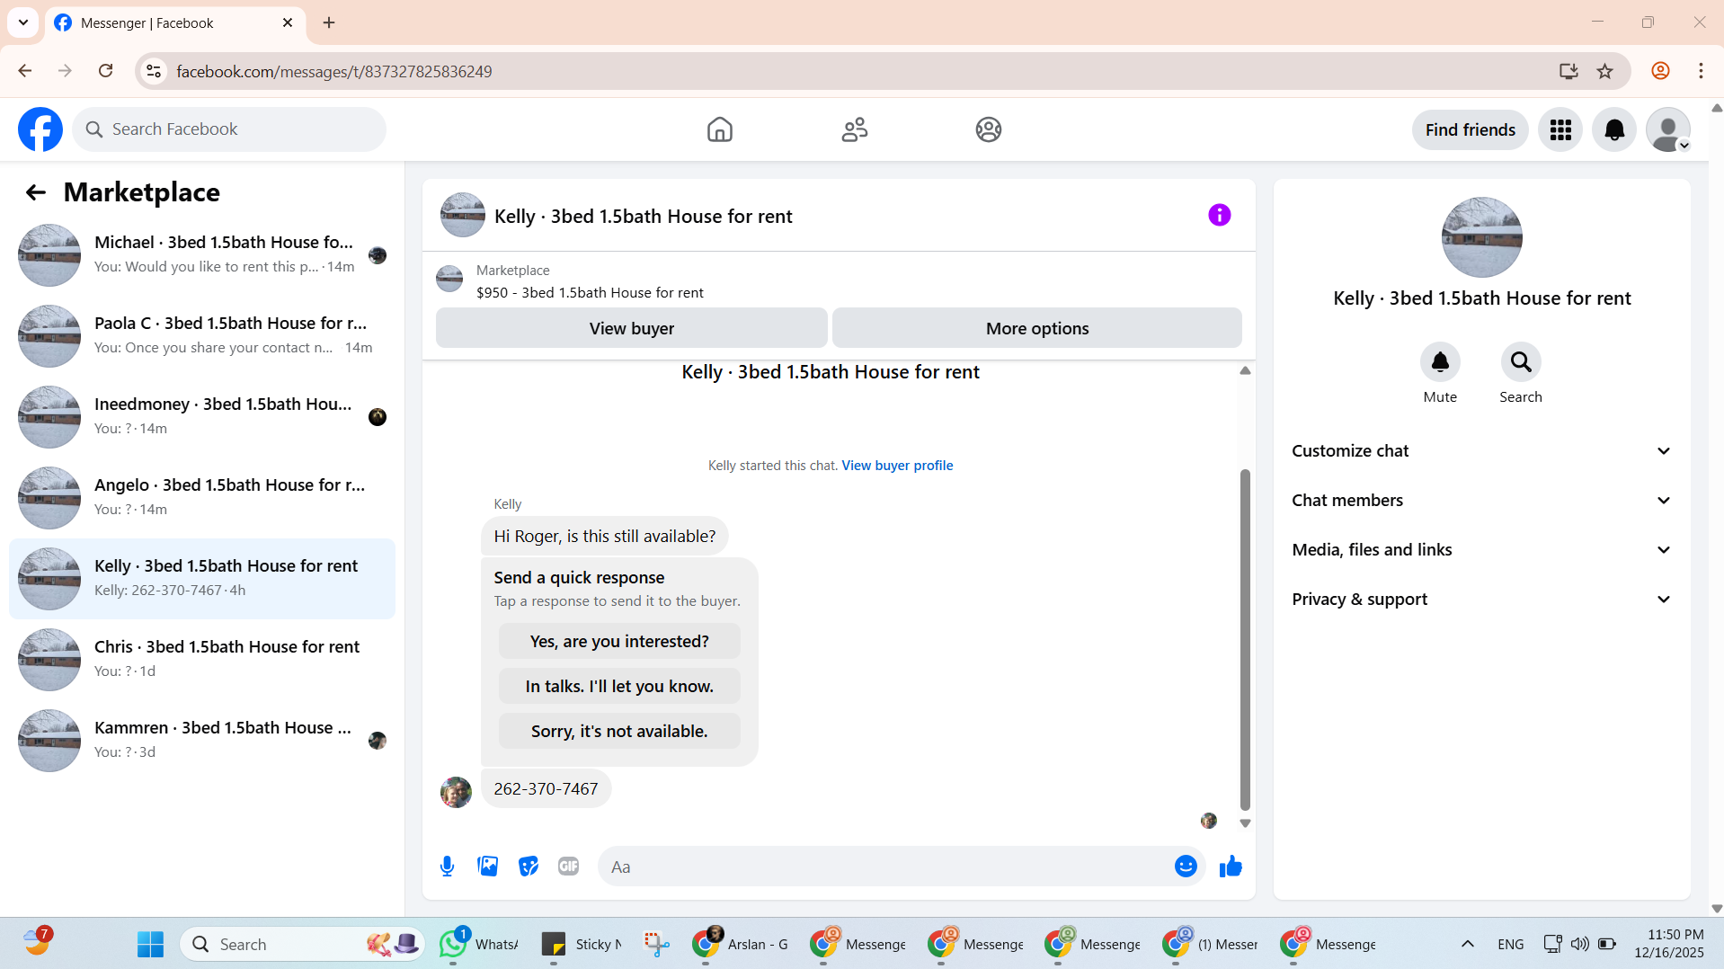The image size is (1724, 969).
Task: Open the volume control in system tray
Action: pos(1579,944)
